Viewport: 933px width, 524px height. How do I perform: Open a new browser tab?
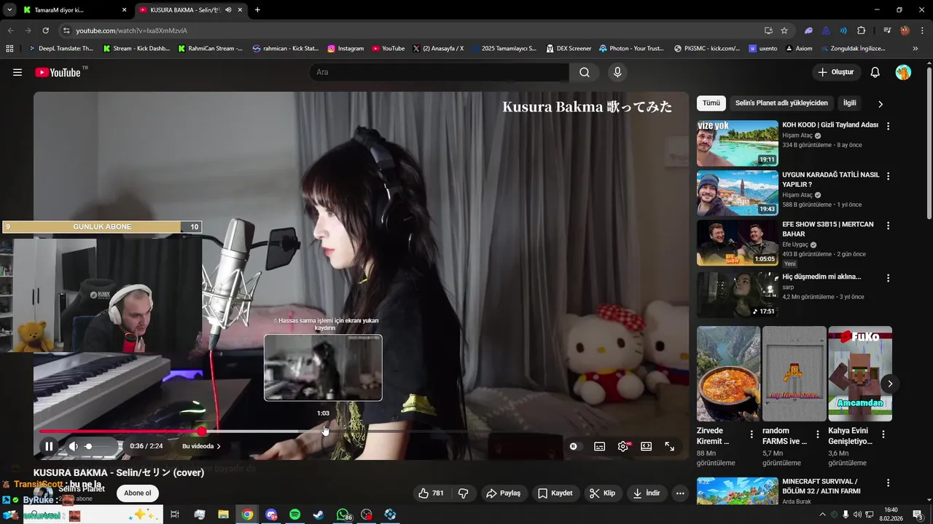(257, 9)
